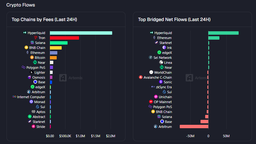The height and width of the screenshot is (144, 256).
Task: Click the Solana icon in Fees chart
Action: point(32,42)
